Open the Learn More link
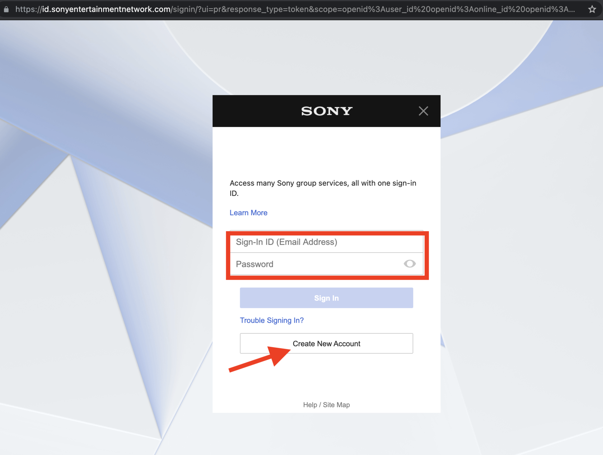This screenshot has height=455, width=603. point(248,213)
